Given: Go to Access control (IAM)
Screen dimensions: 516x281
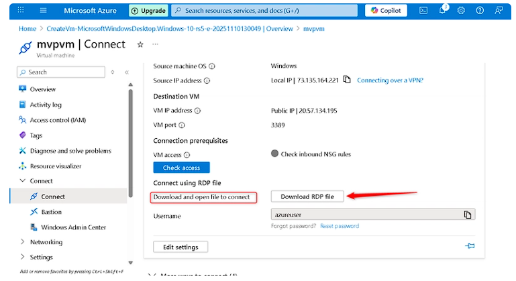Looking at the screenshot, I should tap(57, 120).
